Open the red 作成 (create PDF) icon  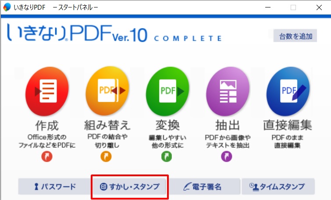(x=47, y=91)
